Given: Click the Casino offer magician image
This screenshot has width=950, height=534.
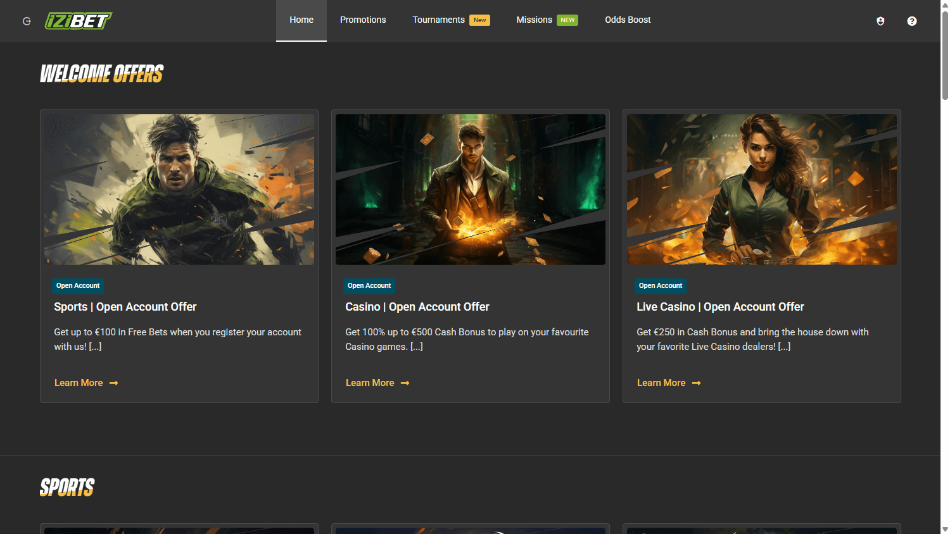Looking at the screenshot, I should [471, 189].
